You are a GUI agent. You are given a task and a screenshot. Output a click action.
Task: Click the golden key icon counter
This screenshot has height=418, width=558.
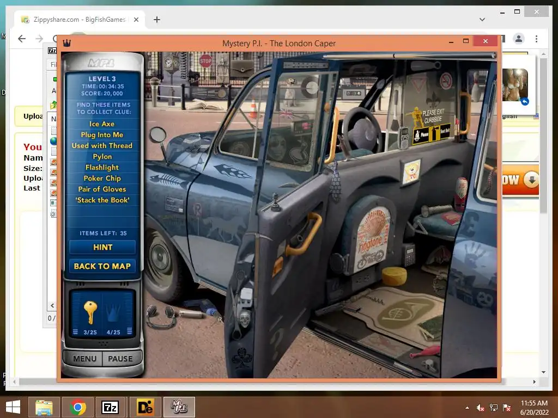pyautogui.click(x=90, y=313)
